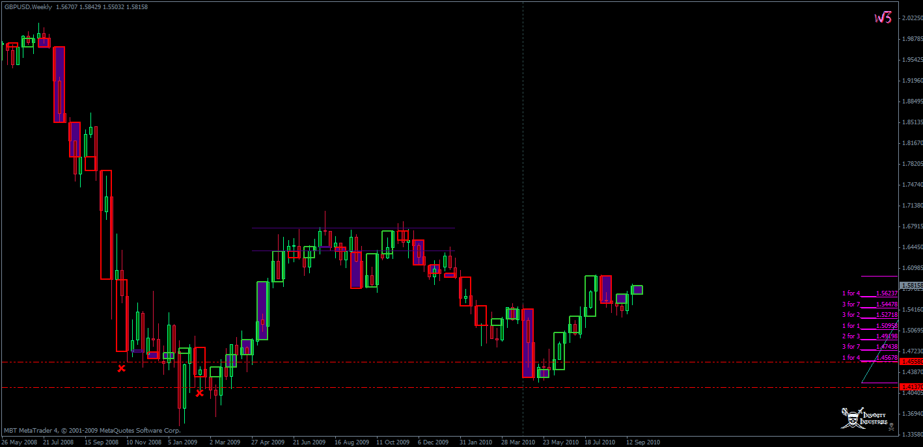Select the purple horizontal resistance line above 2009 highs
The height and width of the screenshot is (447, 923).
pos(353,228)
